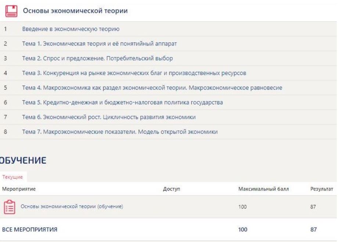Image resolution: width=339 pixels, height=242 pixels.
Task: Click the course book icon at top
Action: (10, 11)
